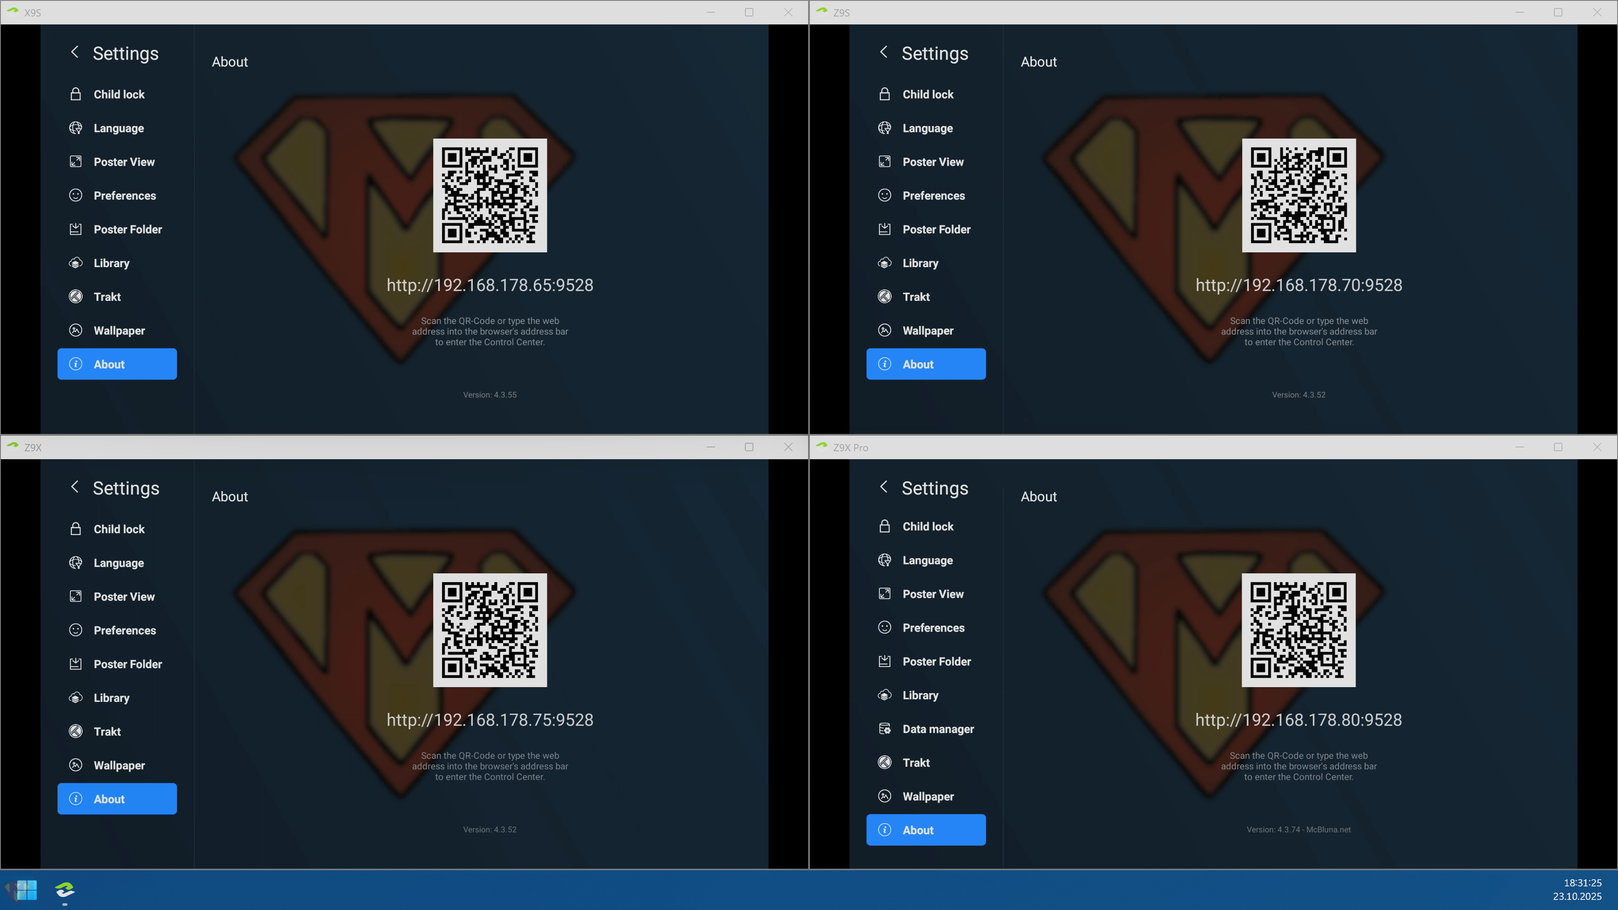Viewport: 1618px width, 910px height.
Task: Click Wallpaper icon in Z9S window
Action: (884, 330)
